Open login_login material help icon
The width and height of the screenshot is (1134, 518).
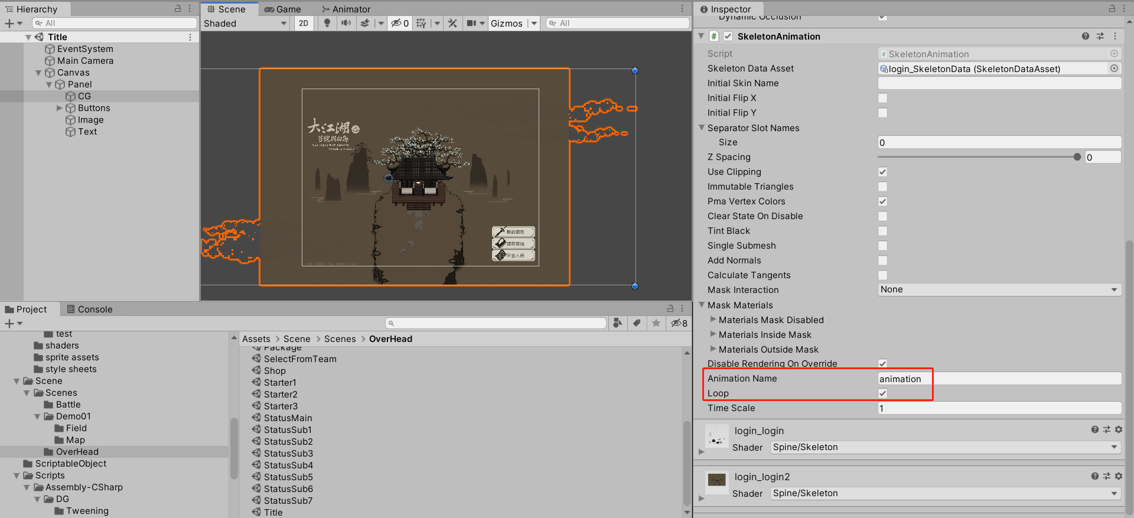(1095, 430)
